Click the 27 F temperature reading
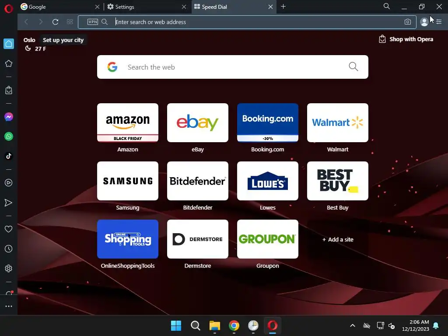The width and height of the screenshot is (448, 336). 40,49
